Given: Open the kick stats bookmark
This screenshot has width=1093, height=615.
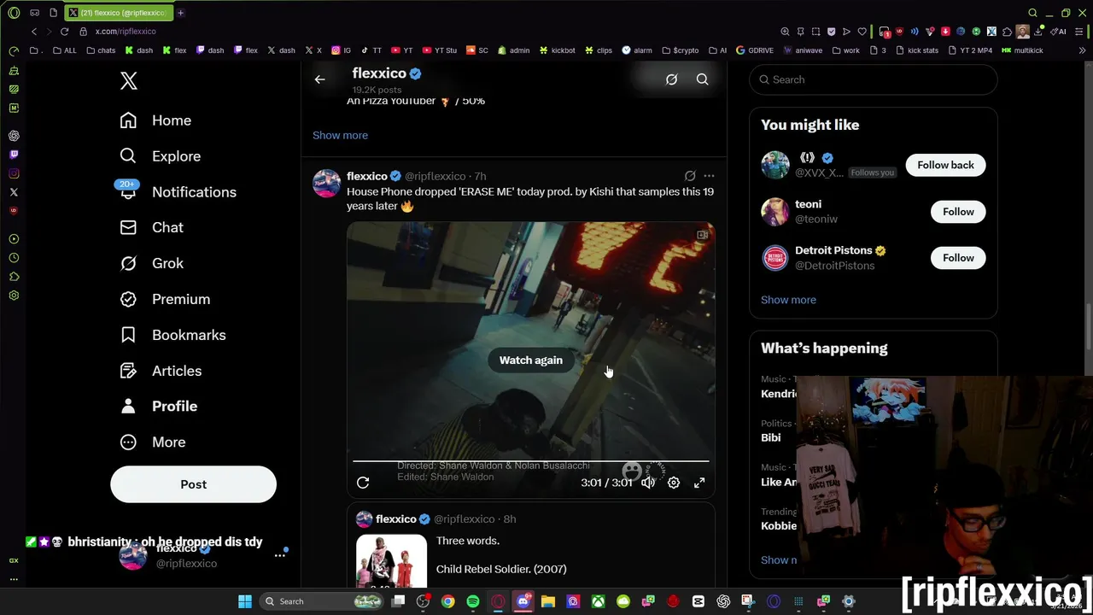Looking at the screenshot, I should pos(917,50).
